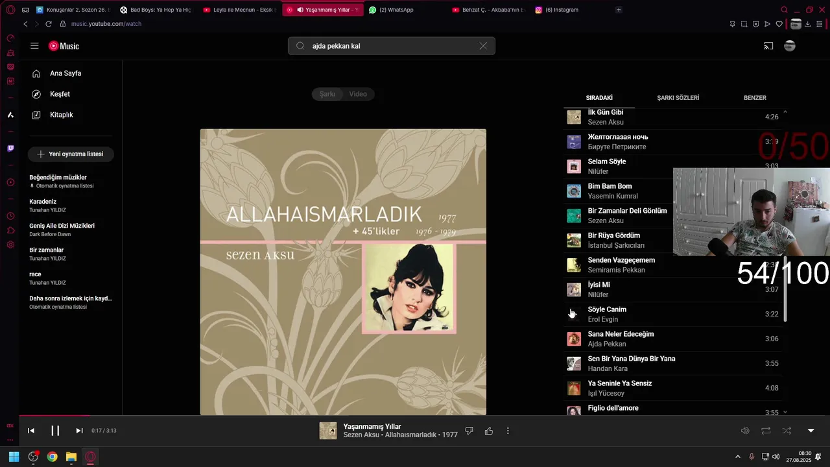Open the YouTube Music hamburger menu

pyautogui.click(x=34, y=46)
